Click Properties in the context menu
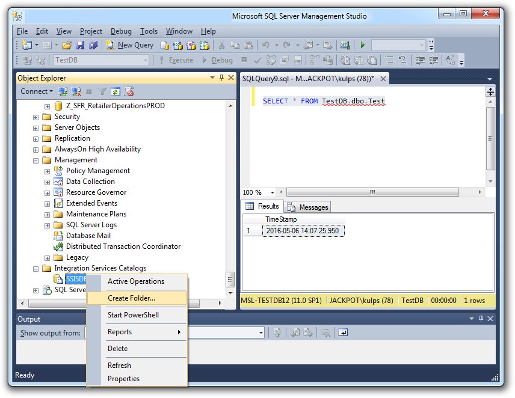The image size is (515, 398). click(x=137, y=379)
